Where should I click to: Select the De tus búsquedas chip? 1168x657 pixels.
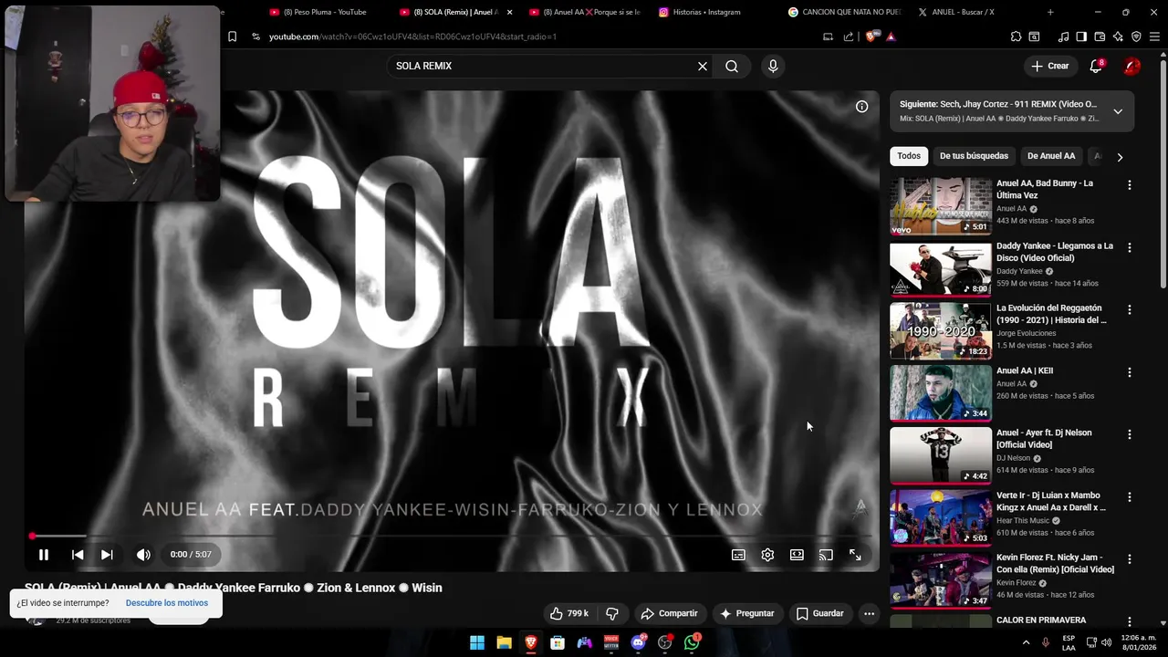click(x=974, y=156)
